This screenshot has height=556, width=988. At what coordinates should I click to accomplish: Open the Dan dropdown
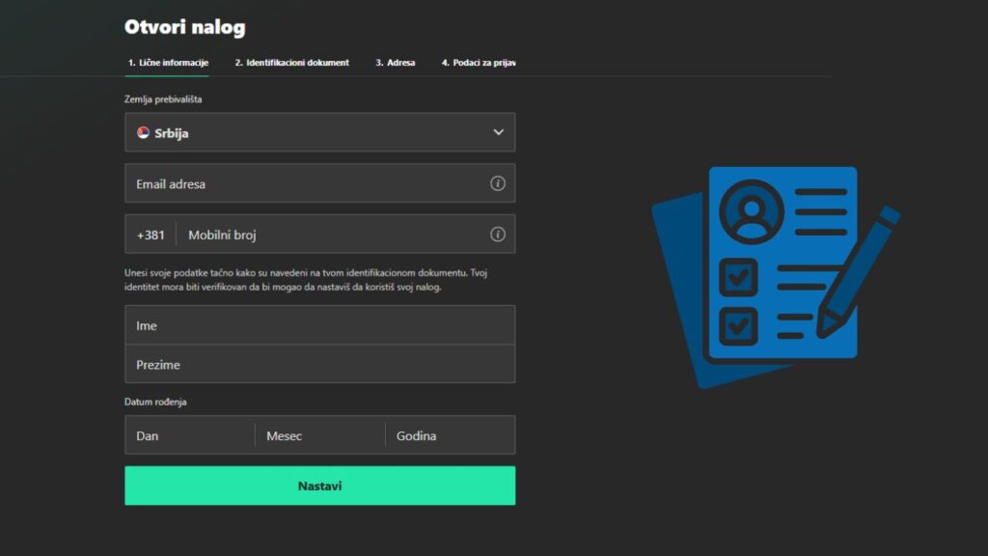[x=188, y=434]
